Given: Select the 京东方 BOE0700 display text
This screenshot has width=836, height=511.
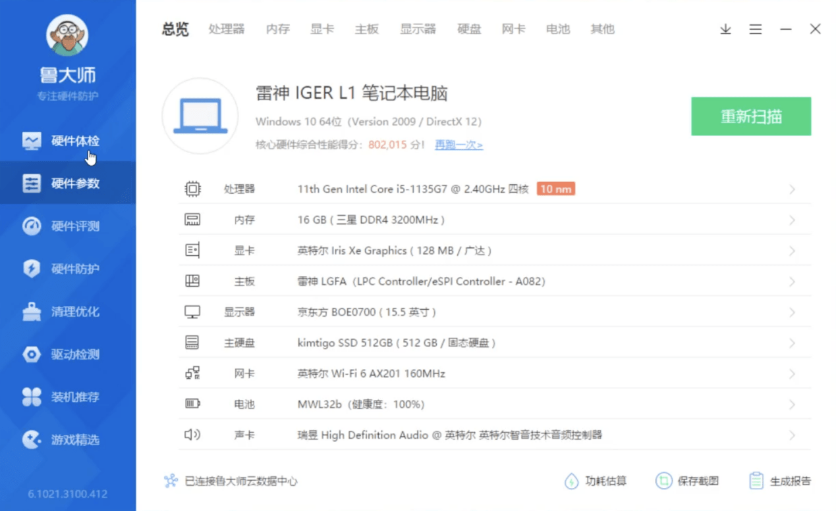Looking at the screenshot, I should point(367,312).
